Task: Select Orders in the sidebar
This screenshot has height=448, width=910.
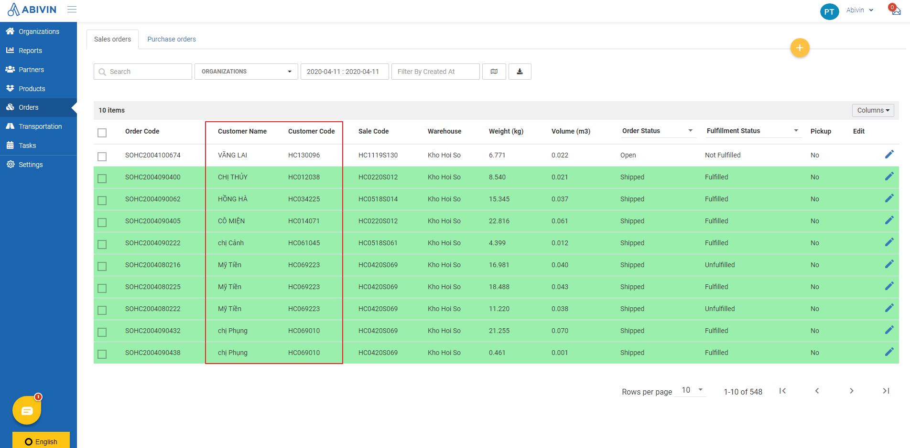Action: click(38, 107)
